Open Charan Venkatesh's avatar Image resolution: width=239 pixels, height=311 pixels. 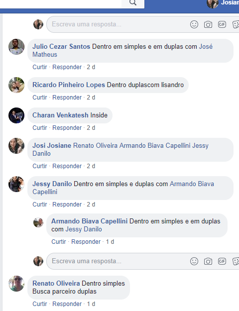click(16, 115)
